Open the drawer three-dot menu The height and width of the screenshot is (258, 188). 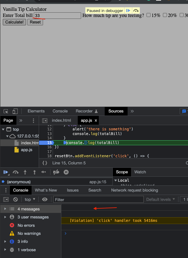coord(6,190)
